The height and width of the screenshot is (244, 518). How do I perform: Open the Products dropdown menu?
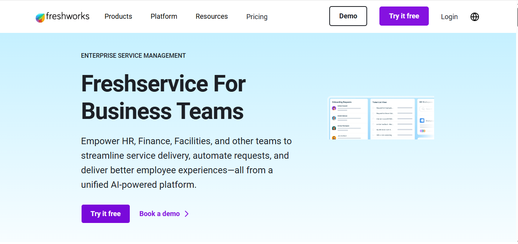point(118,16)
